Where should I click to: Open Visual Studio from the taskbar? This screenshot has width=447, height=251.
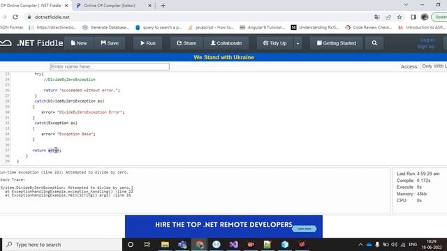(x=233, y=245)
